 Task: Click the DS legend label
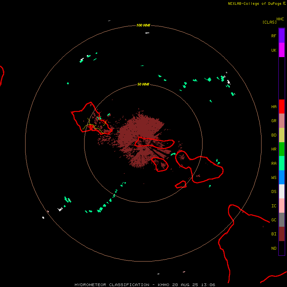274,192
